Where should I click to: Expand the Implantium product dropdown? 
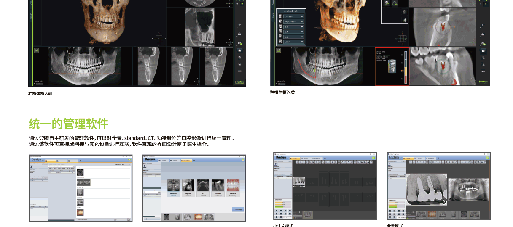coord(293,21)
